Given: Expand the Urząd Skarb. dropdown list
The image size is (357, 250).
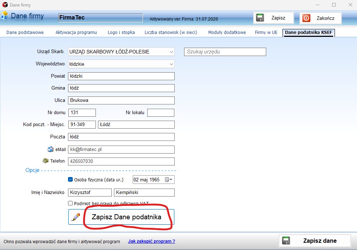Looking at the screenshot, I should [171, 52].
